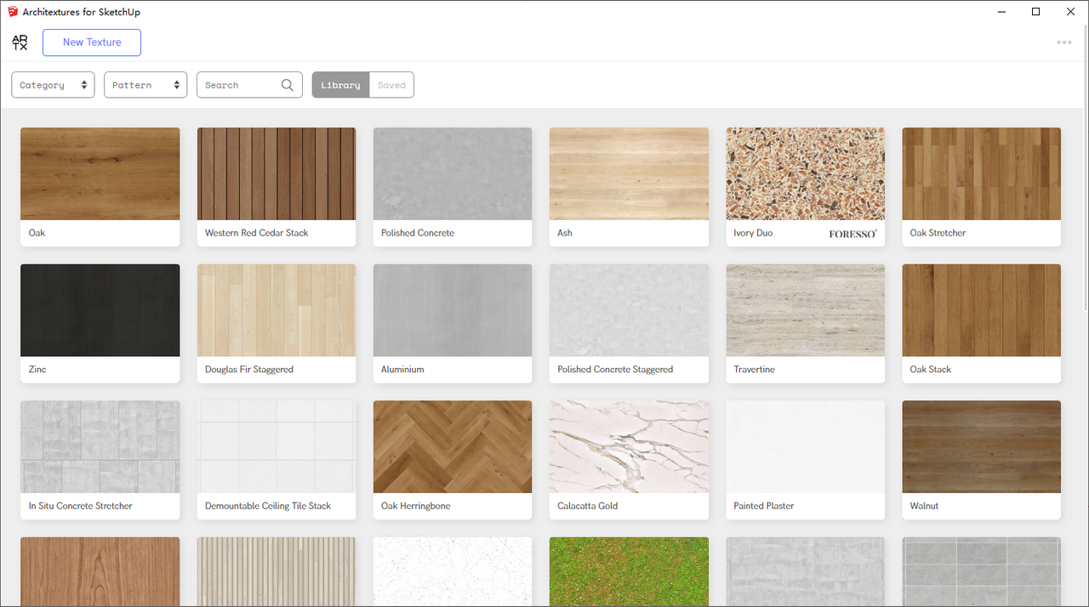
Task: Select the Ash wood texture
Action: (x=629, y=173)
